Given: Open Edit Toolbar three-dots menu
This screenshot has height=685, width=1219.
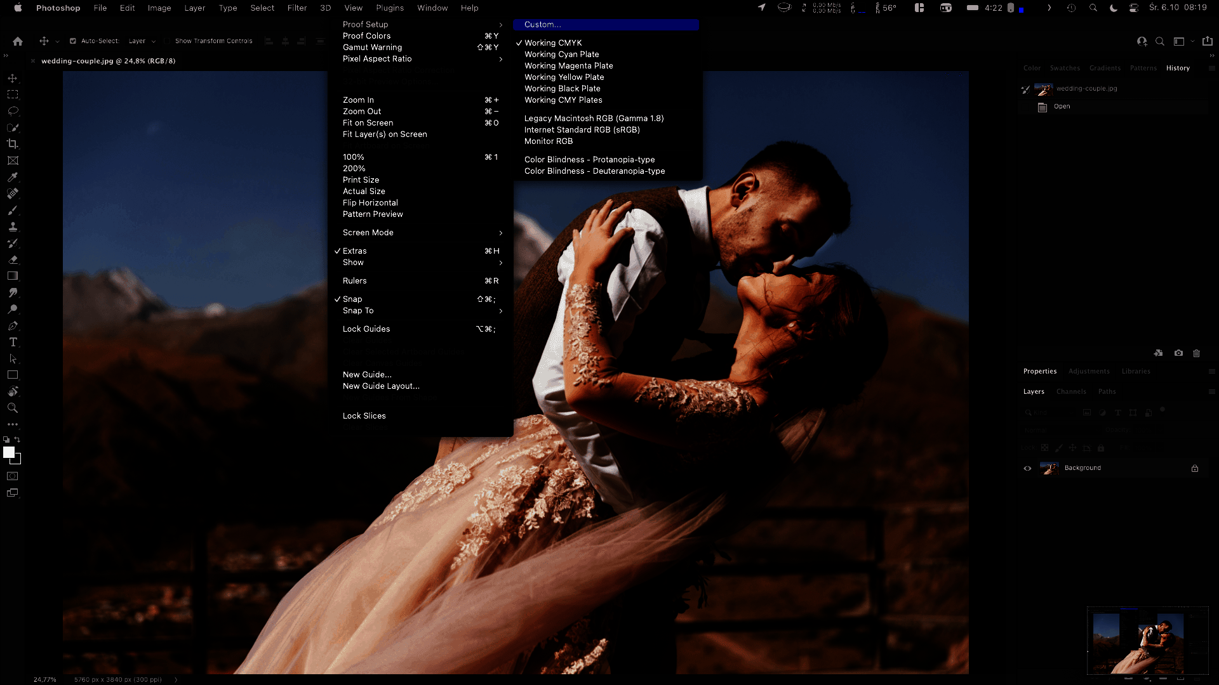Looking at the screenshot, I should pyautogui.click(x=13, y=424).
